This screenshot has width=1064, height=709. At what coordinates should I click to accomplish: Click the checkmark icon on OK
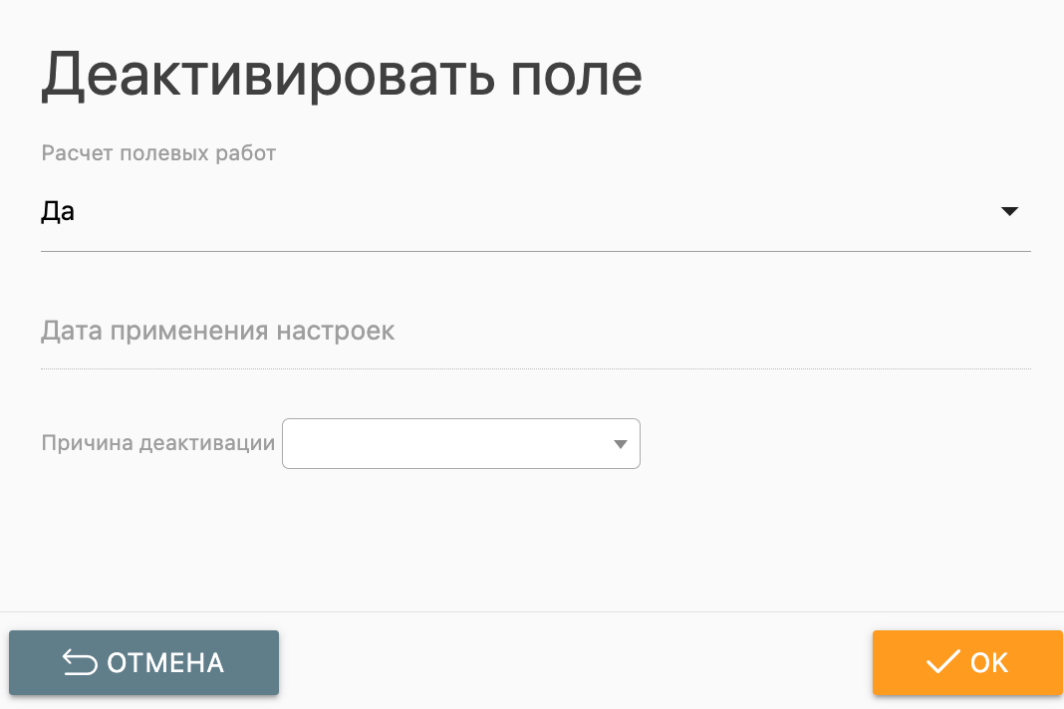(x=942, y=662)
